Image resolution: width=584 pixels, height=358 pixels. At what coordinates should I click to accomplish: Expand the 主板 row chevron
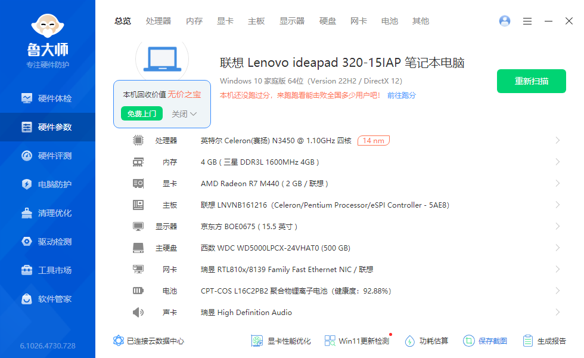(558, 205)
